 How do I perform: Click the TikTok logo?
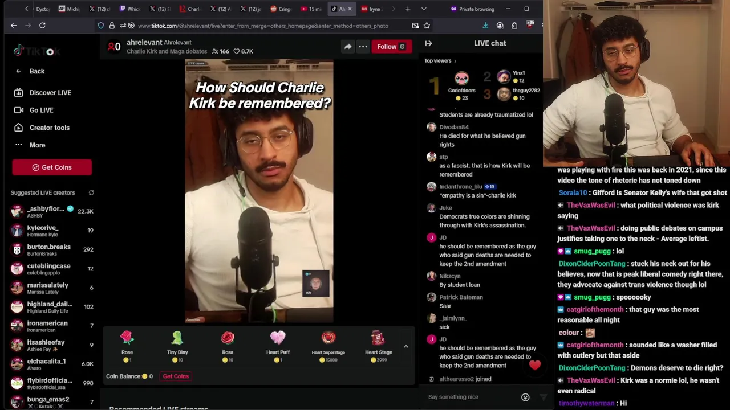coord(36,51)
